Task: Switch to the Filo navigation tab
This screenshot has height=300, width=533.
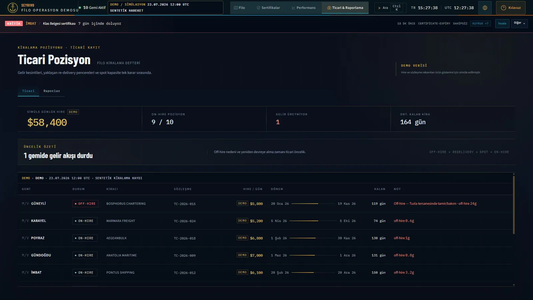Action: tap(240, 8)
